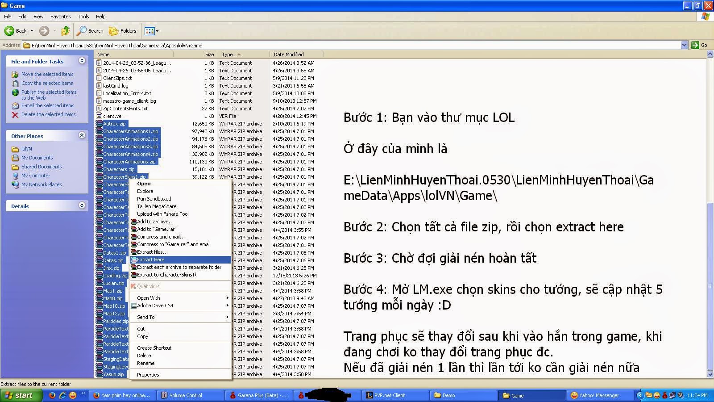Viewport: 714px width, 402px height.
Task: Collapse File and Folder Tasks panel
Action: click(x=82, y=61)
